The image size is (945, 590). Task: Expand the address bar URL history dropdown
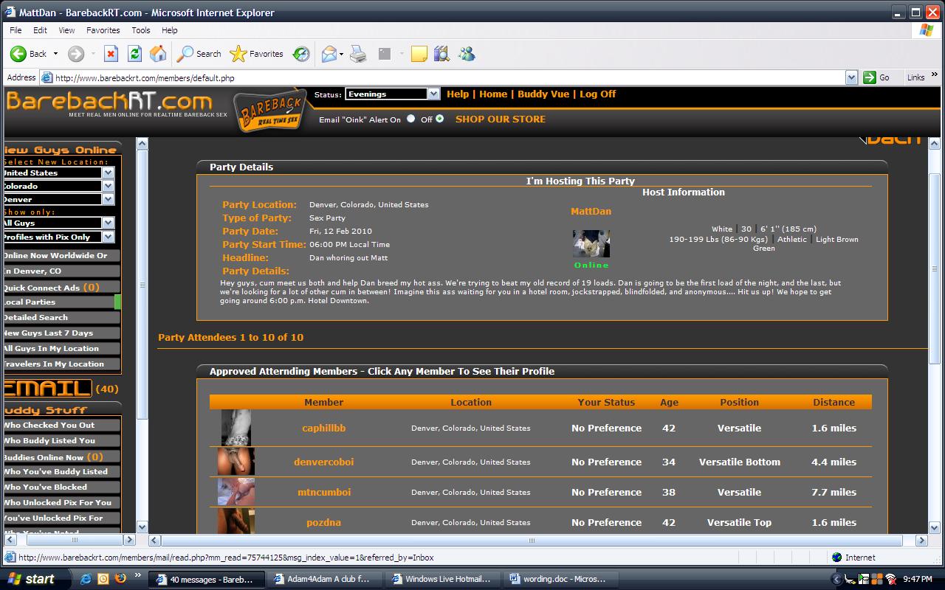(851, 77)
